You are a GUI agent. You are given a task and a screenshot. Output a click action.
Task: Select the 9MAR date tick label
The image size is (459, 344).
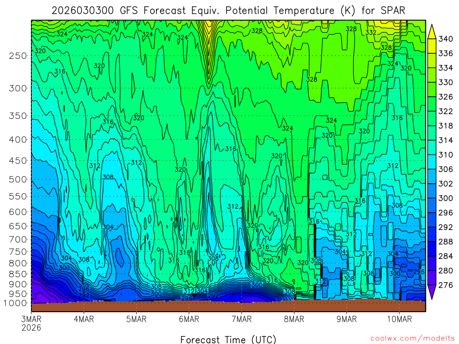[346, 319]
